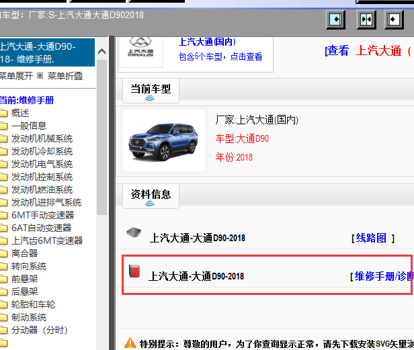414x350 pixels.
Task: Click the small icon between 菜单展开 and 菜单折叠
Action: click(x=40, y=76)
